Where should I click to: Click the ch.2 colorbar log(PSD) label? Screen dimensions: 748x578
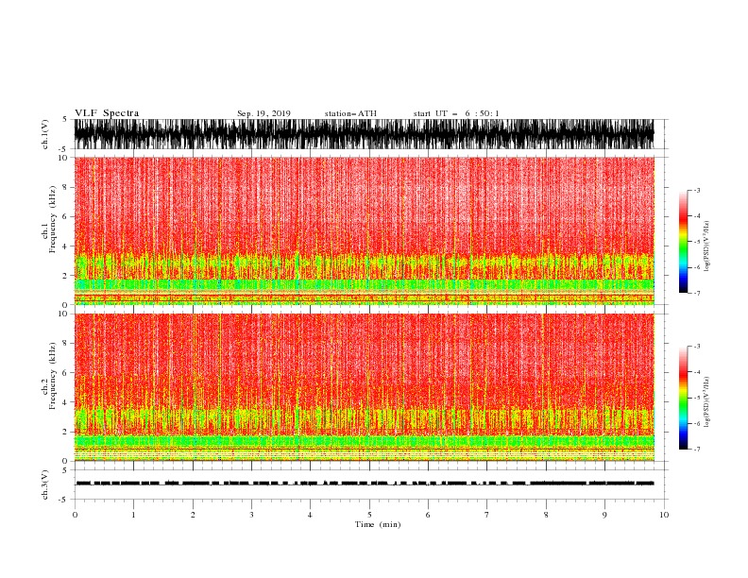pyautogui.click(x=707, y=402)
